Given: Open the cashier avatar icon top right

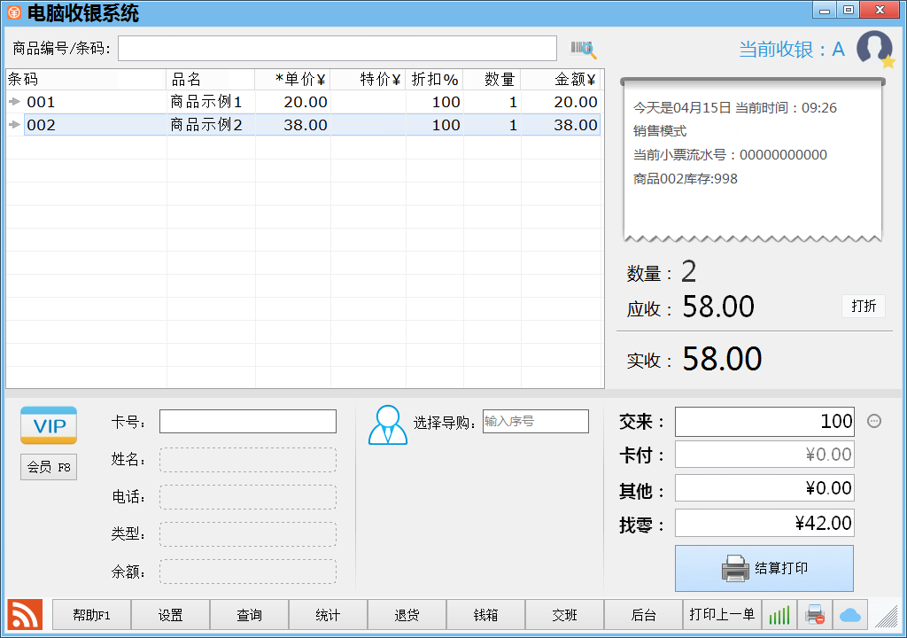Looking at the screenshot, I should pyautogui.click(x=874, y=49).
